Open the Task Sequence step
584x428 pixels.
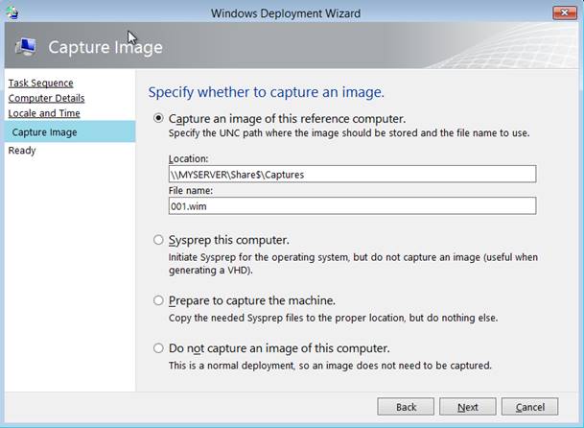(40, 83)
